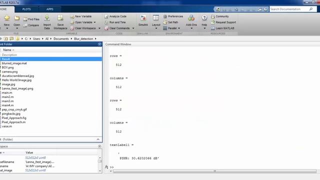Click Documents in address path
The image size is (320, 180).
click(x=61, y=39)
